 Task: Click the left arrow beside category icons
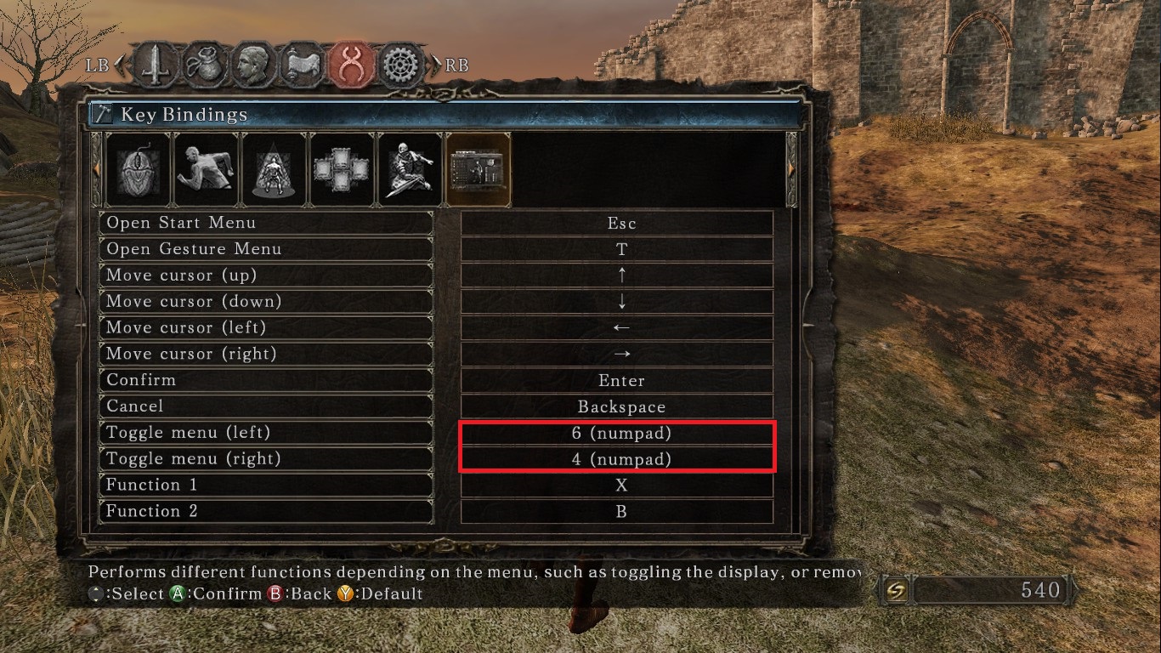[x=96, y=169]
